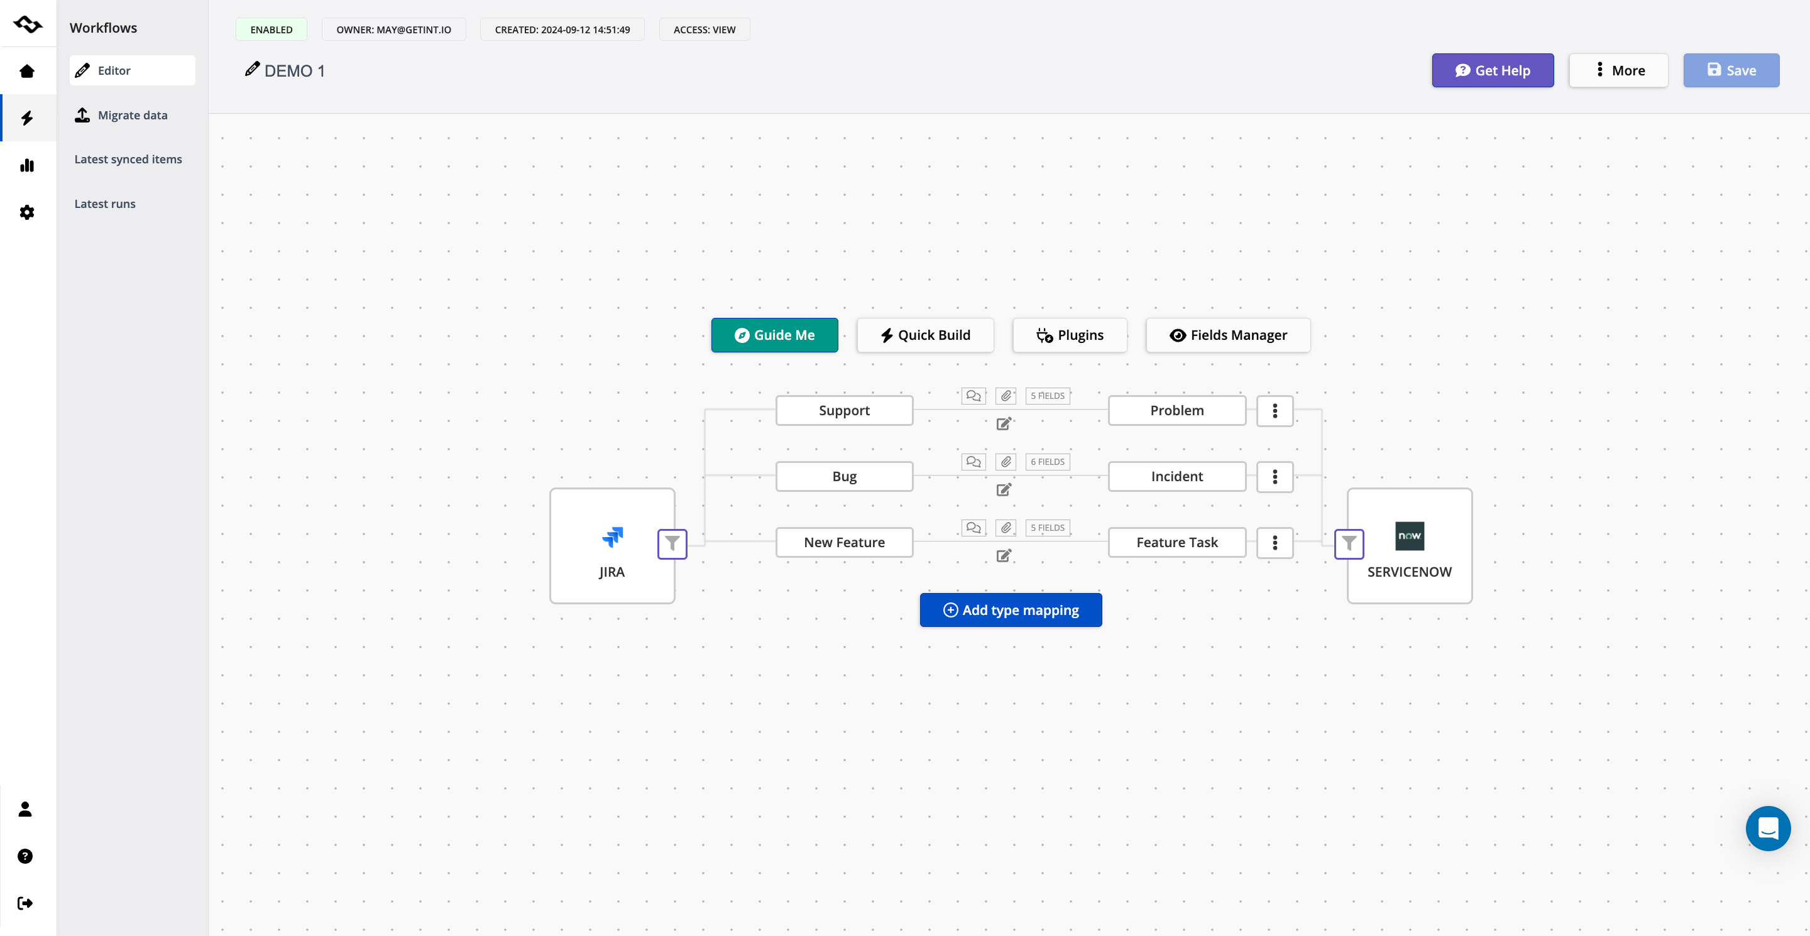Click the logout icon at bottom left
This screenshot has height=936, width=1810.
[25, 903]
